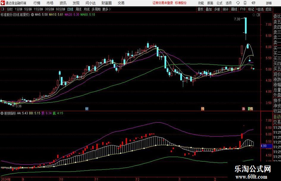The image size is (281, 181).
Task: Click the 游客 user label
Action: [269, 3]
